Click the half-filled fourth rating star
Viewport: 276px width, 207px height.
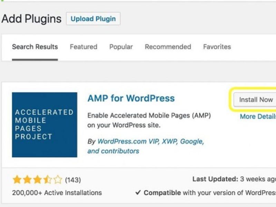click(48, 180)
